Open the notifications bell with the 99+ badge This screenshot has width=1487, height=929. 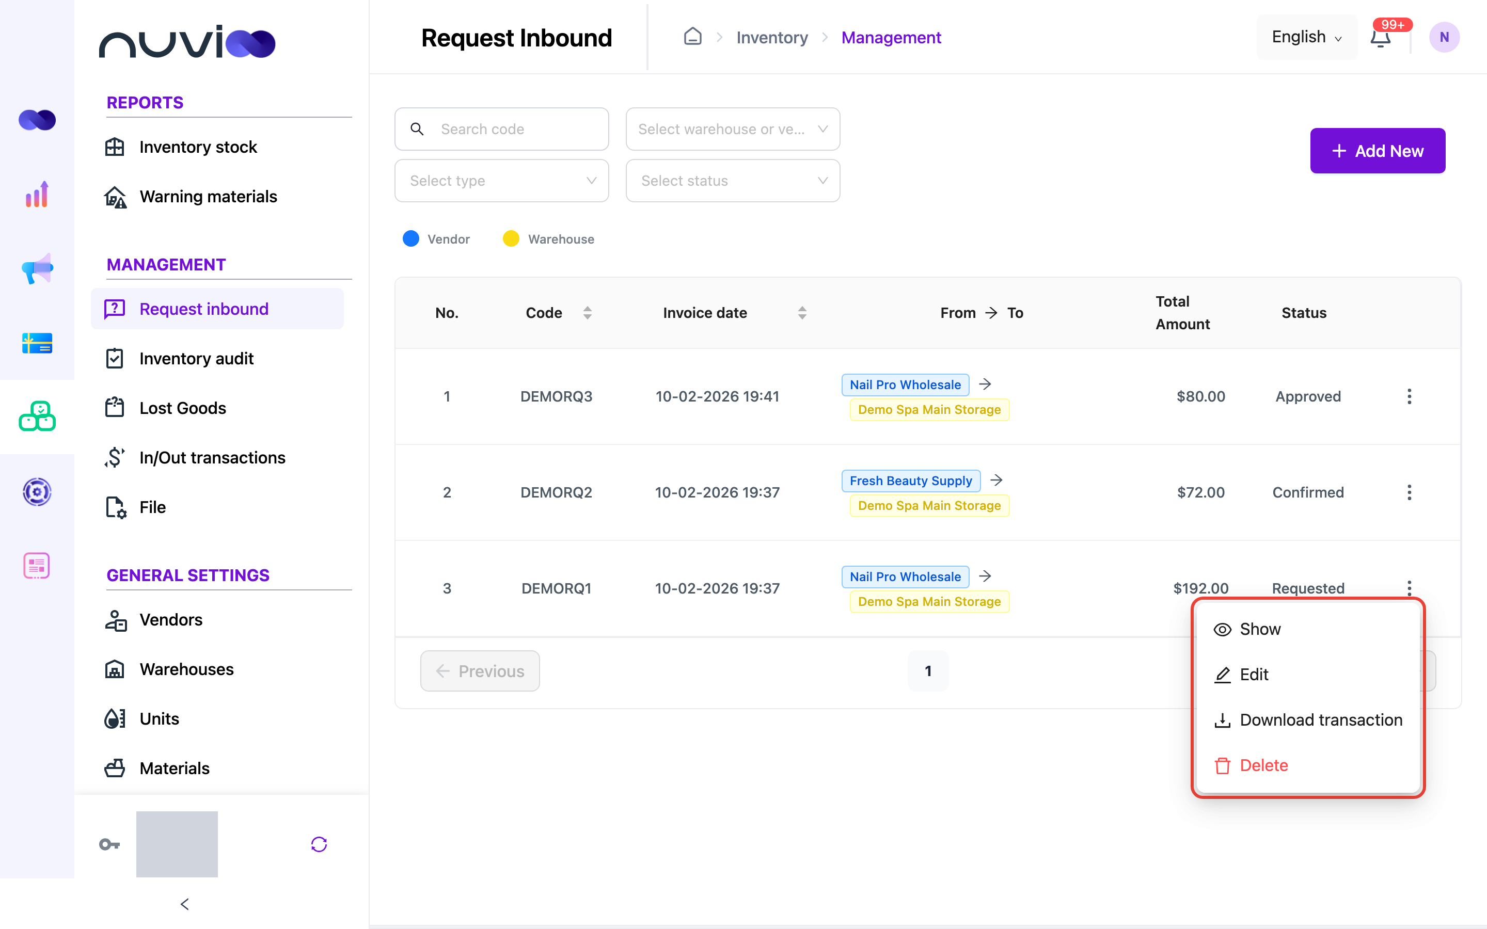1380,38
